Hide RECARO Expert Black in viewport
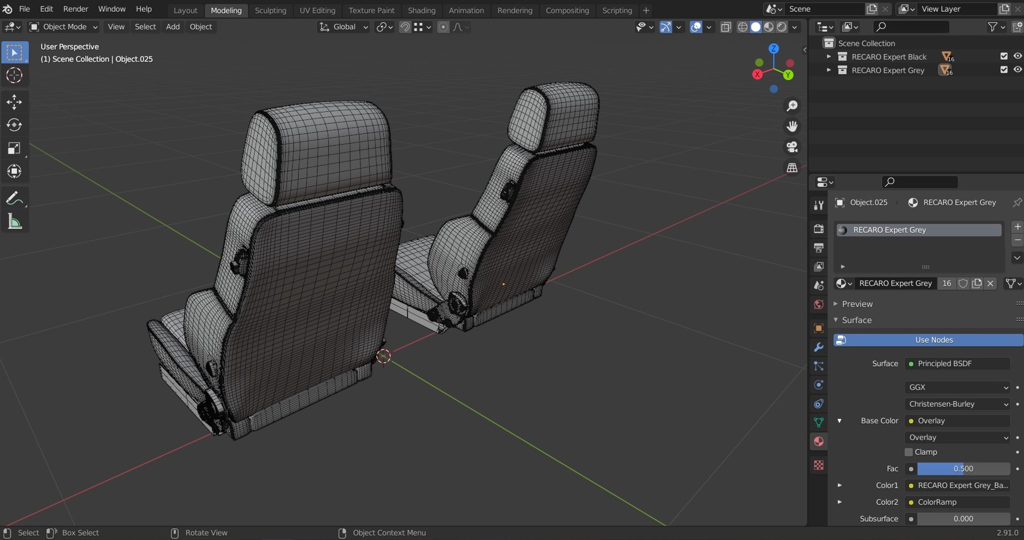This screenshot has width=1024, height=540. click(x=1018, y=56)
